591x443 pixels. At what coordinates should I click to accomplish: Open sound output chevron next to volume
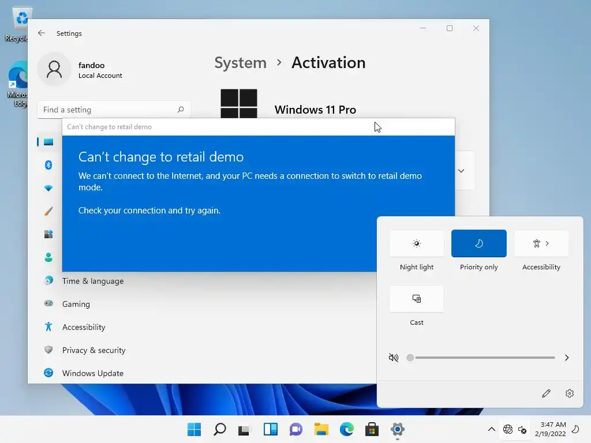(x=567, y=358)
